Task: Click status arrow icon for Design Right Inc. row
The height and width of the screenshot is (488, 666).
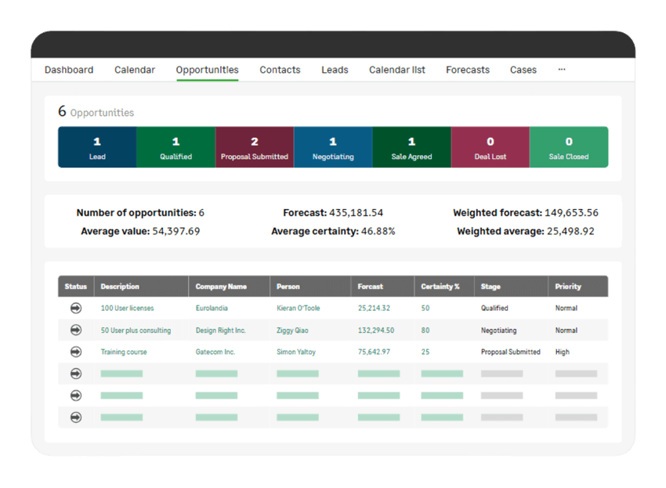Action: 76,330
